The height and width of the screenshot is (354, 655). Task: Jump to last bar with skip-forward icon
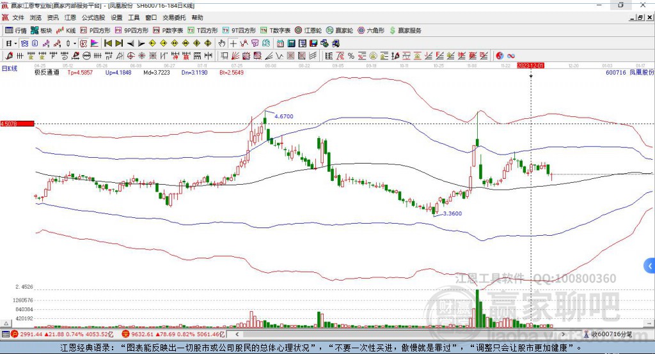pos(119,43)
